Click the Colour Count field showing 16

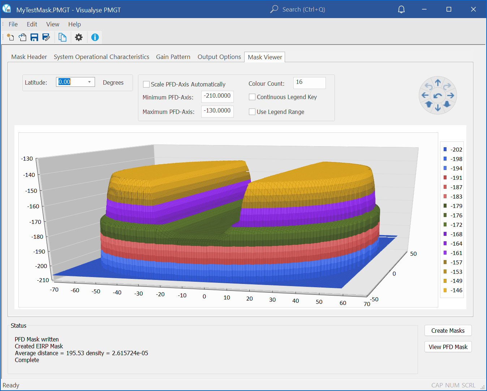click(x=310, y=83)
